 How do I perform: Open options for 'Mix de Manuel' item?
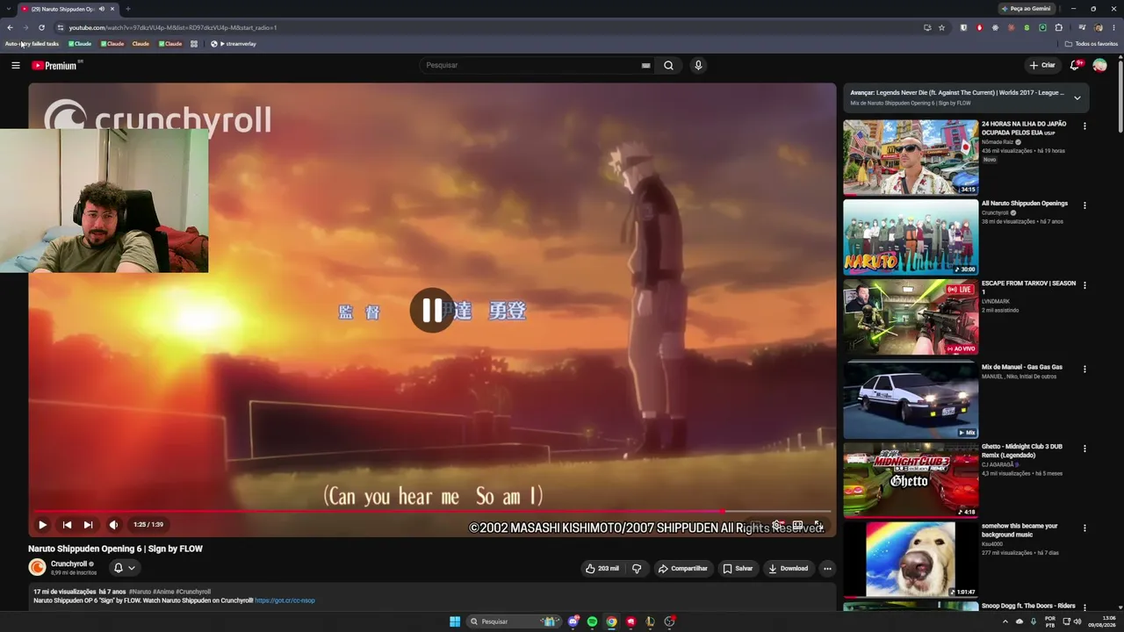[1084, 369]
